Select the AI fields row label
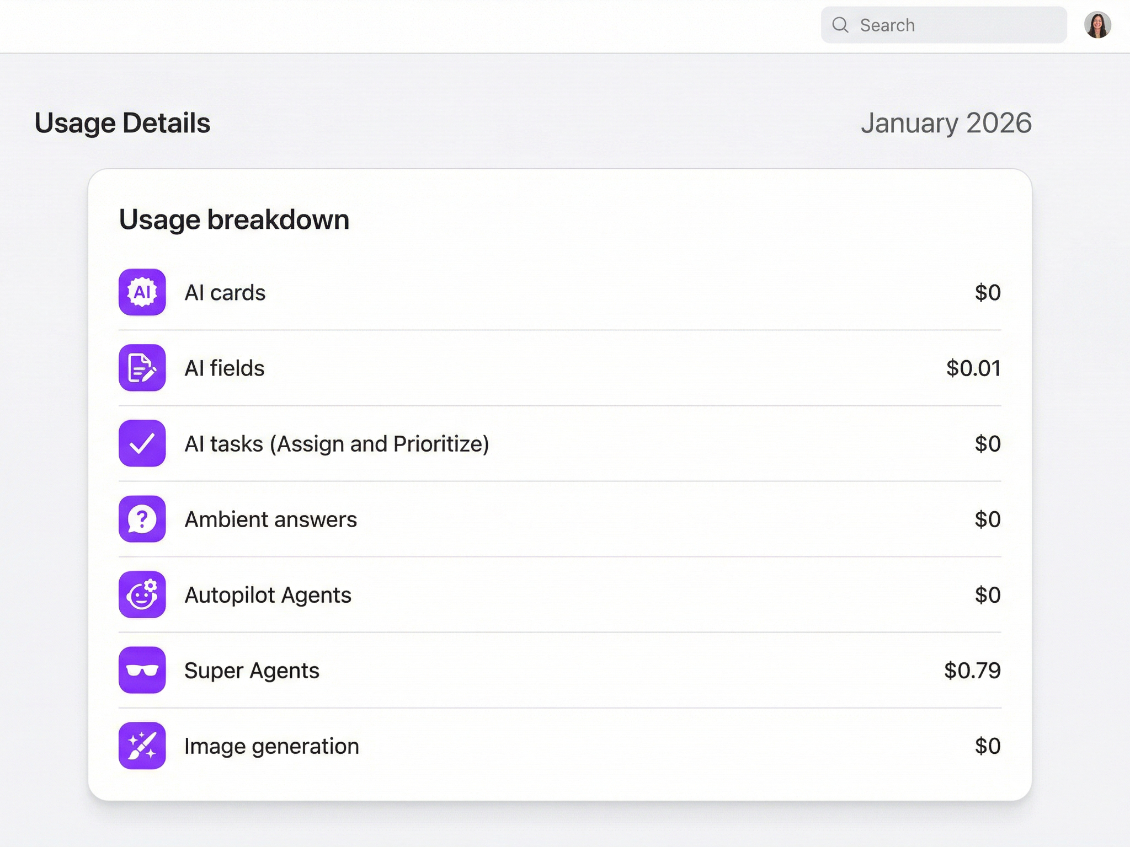 point(224,368)
